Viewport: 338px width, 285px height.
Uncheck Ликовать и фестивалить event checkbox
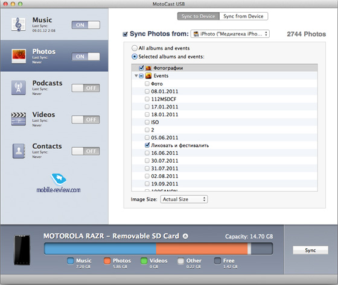147,145
